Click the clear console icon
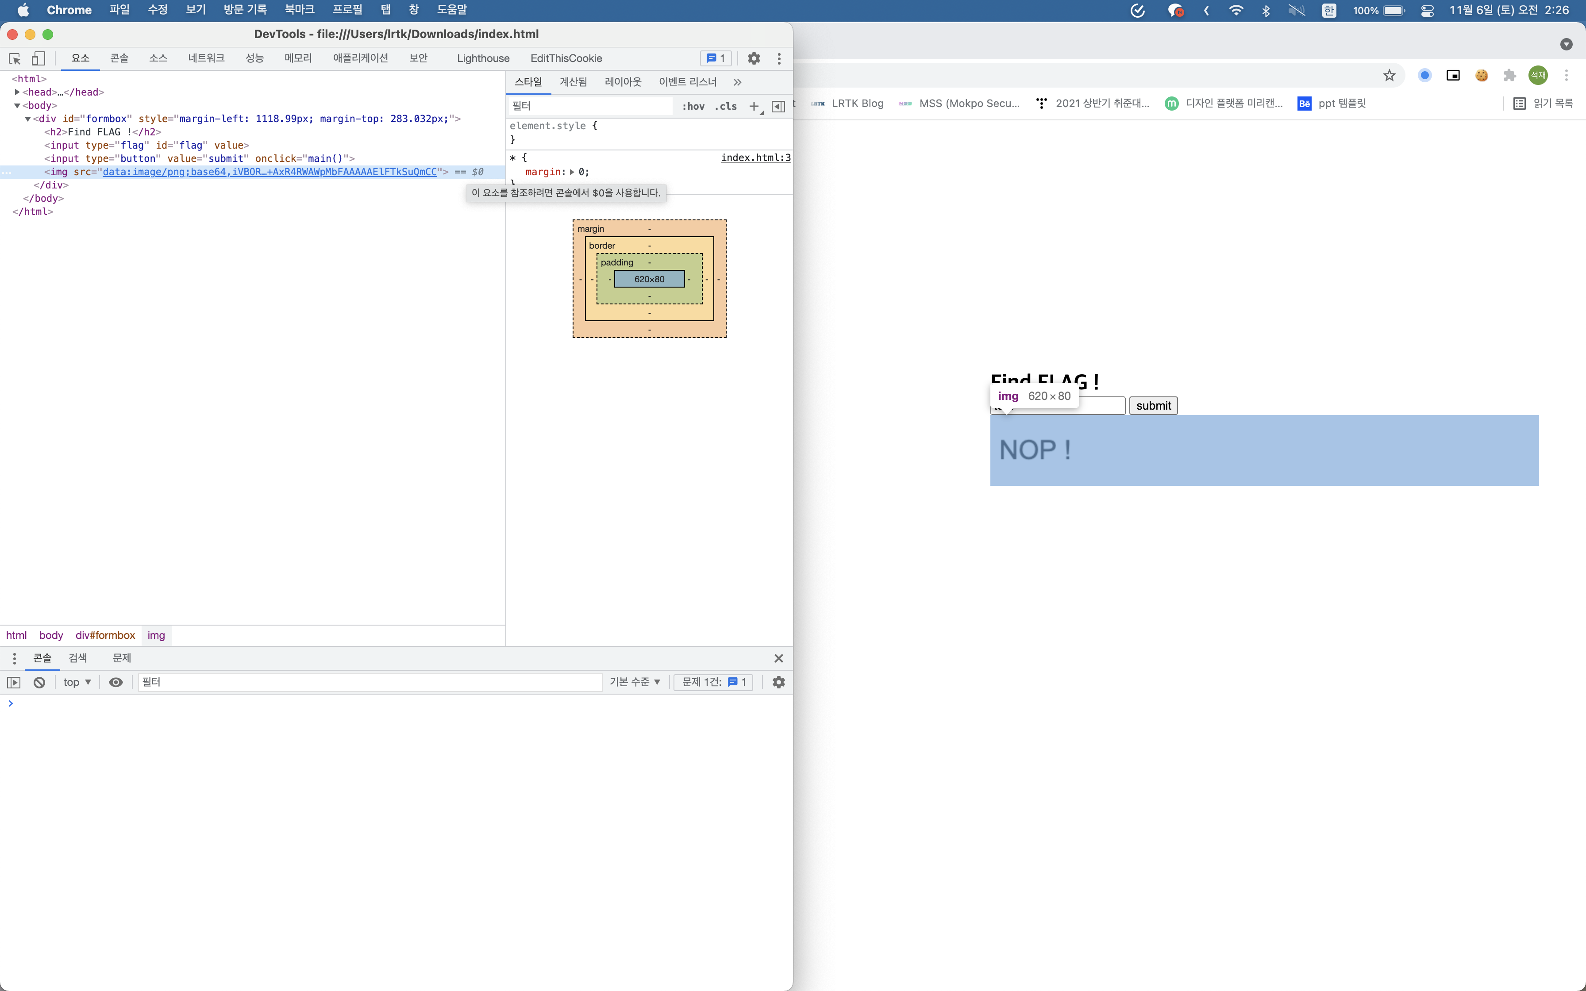 [x=39, y=682]
